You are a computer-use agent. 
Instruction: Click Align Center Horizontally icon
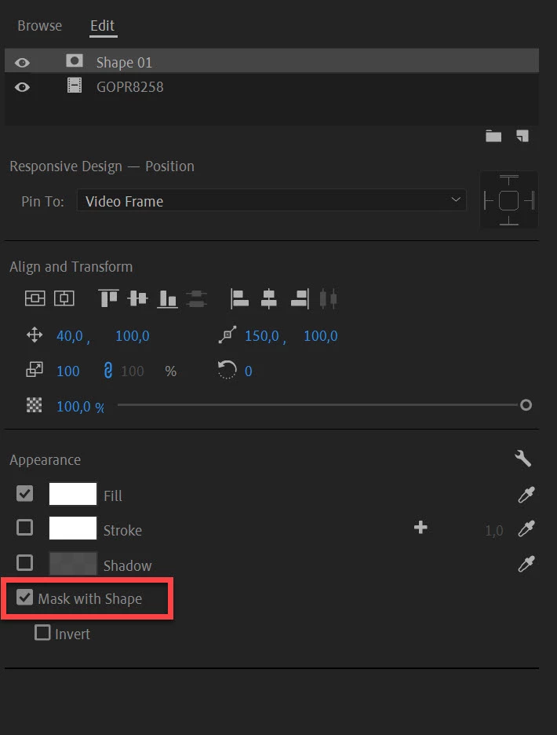click(269, 298)
